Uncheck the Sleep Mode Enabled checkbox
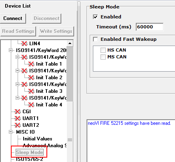Image resolution: width=175 pixels, height=162 pixels. tap(95, 17)
